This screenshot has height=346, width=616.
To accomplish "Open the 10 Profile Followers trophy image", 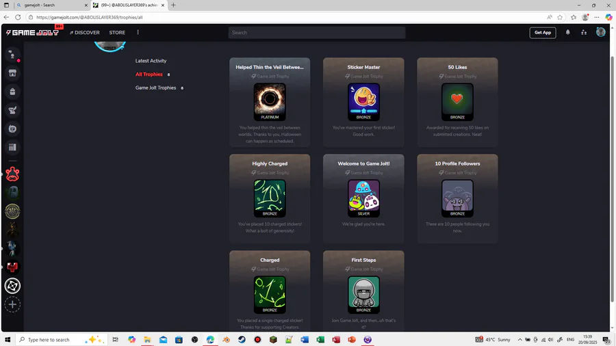I will click(x=457, y=198).
